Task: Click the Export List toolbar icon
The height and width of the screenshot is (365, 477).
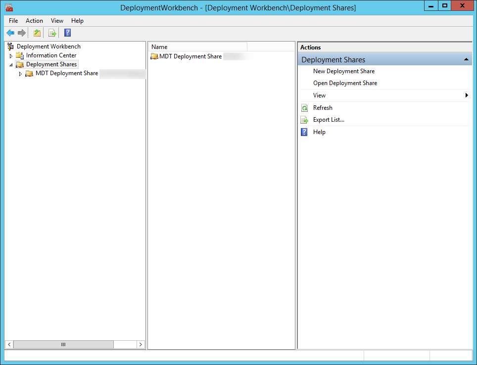Action: [x=52, y=33]
